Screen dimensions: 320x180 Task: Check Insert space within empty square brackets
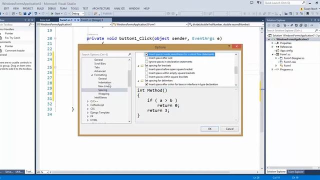[146, 73]
